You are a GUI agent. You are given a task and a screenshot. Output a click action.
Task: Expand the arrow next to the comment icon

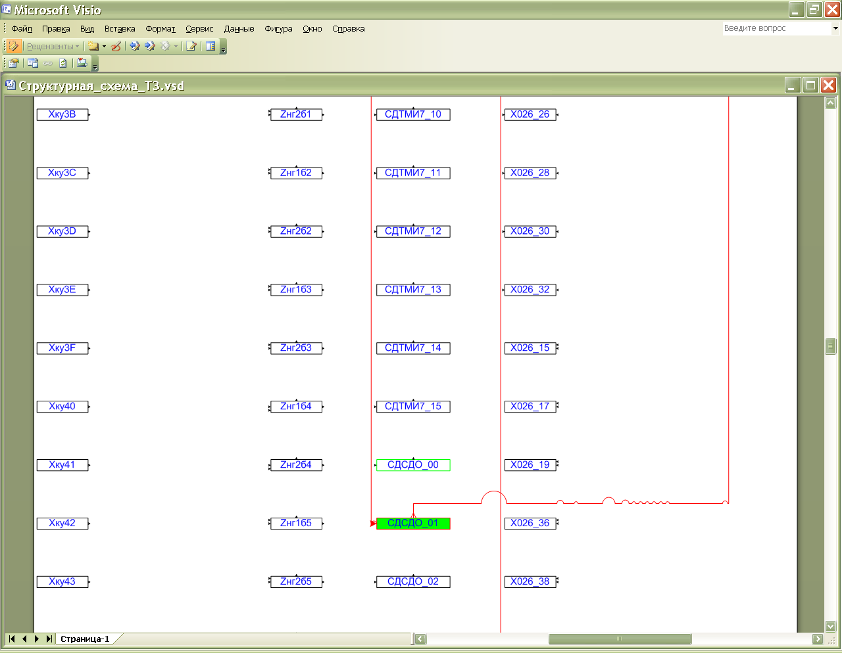pyautogui.click(x=104, y=46)
